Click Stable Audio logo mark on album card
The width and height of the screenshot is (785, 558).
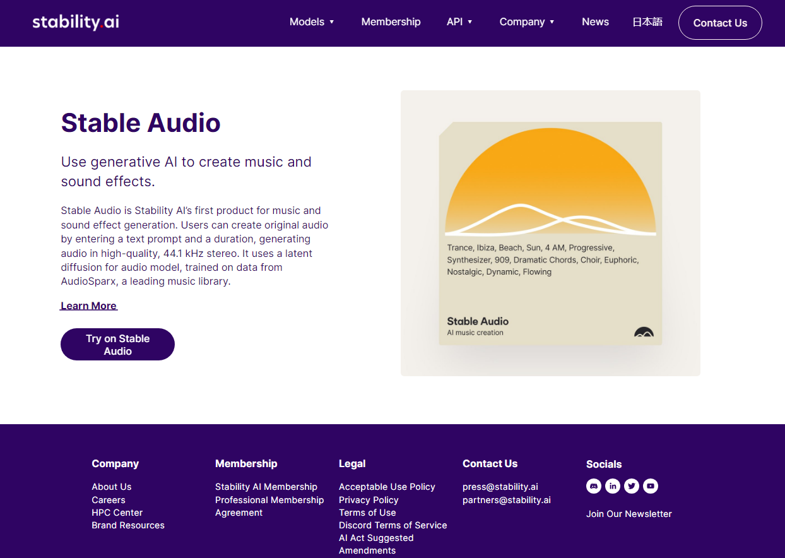(x=644, y=332)
